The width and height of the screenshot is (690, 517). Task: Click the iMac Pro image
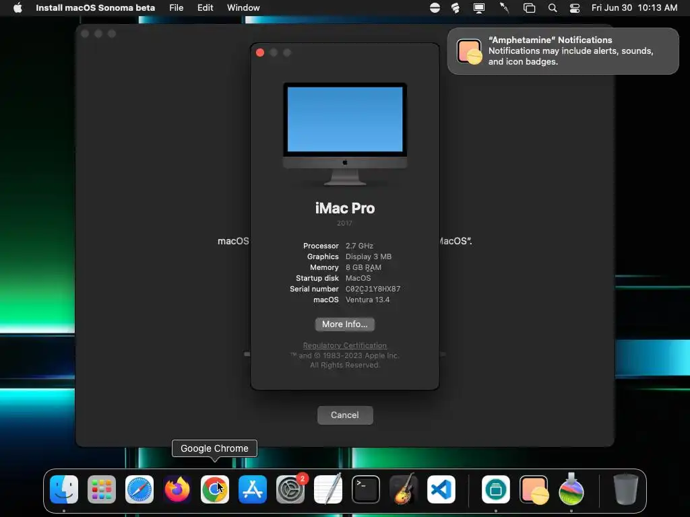345,134
